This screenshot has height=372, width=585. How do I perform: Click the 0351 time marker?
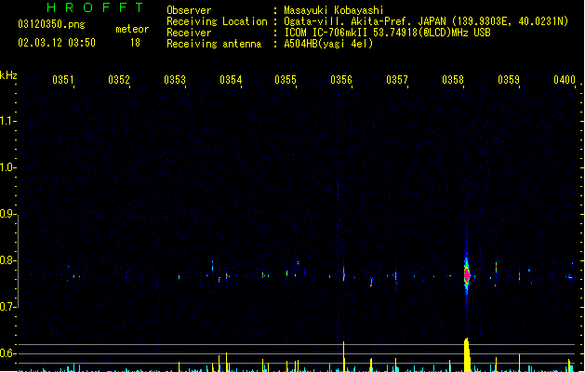coord(63,80)
